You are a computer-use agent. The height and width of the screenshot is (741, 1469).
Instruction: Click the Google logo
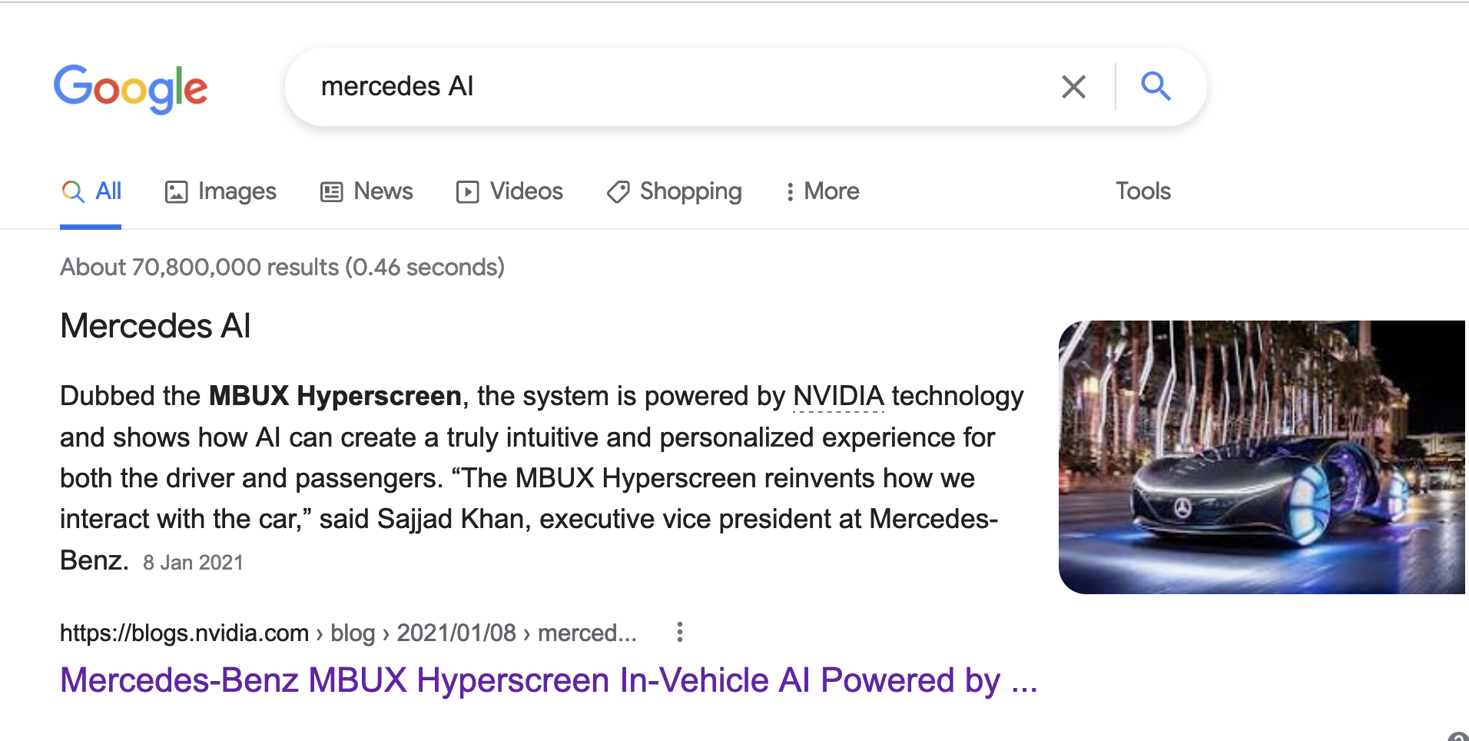[131, 88]
